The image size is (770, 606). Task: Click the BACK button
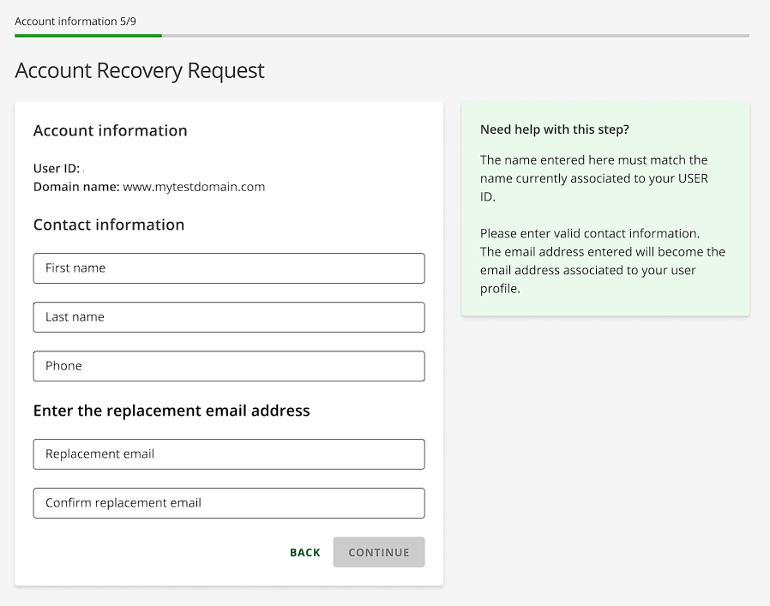[x=304, y=552]
